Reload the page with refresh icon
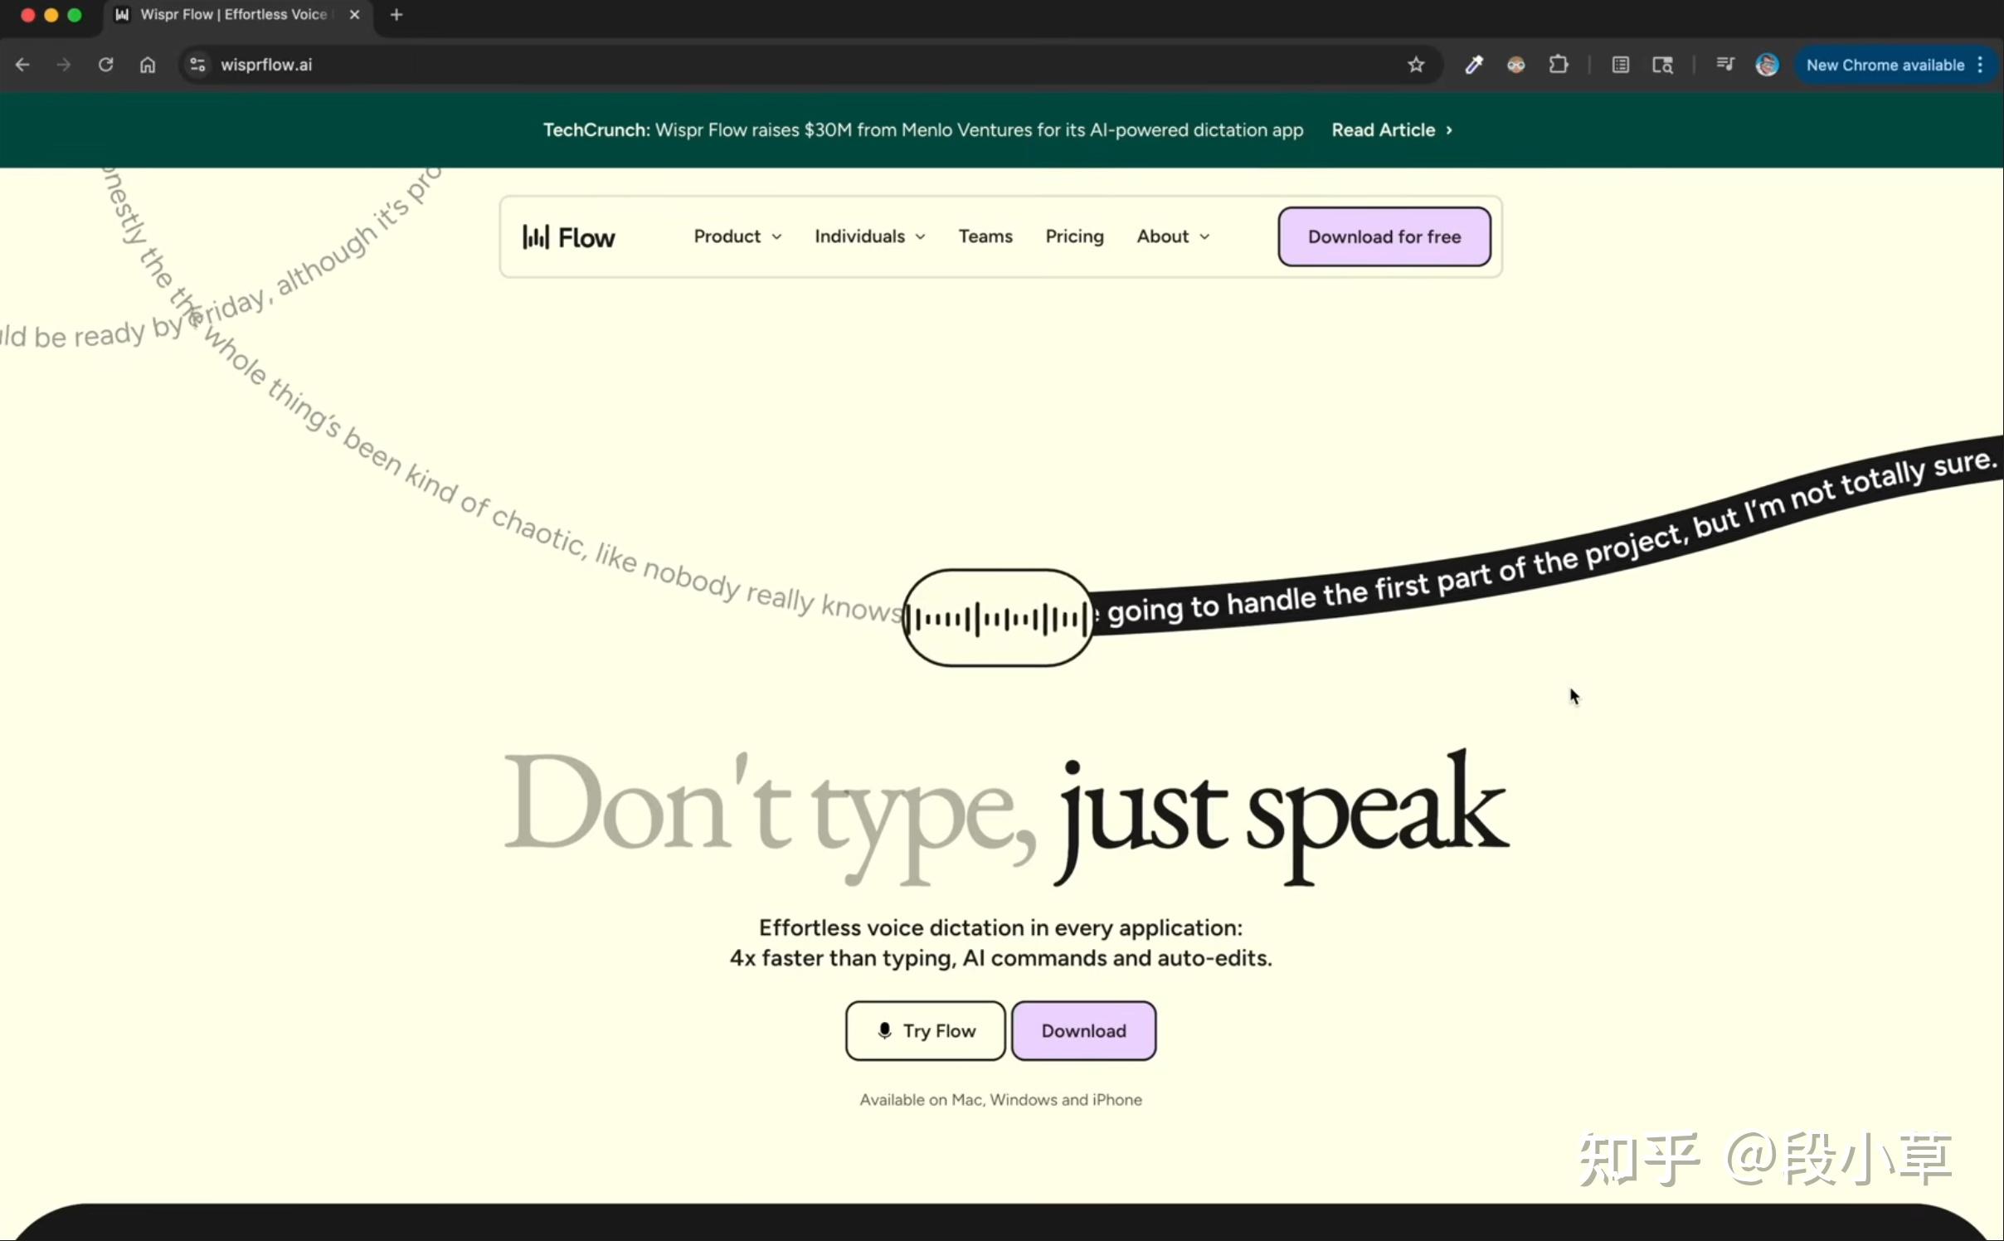This screenshot has height=1241, width=2004. [x=105, y=65]
